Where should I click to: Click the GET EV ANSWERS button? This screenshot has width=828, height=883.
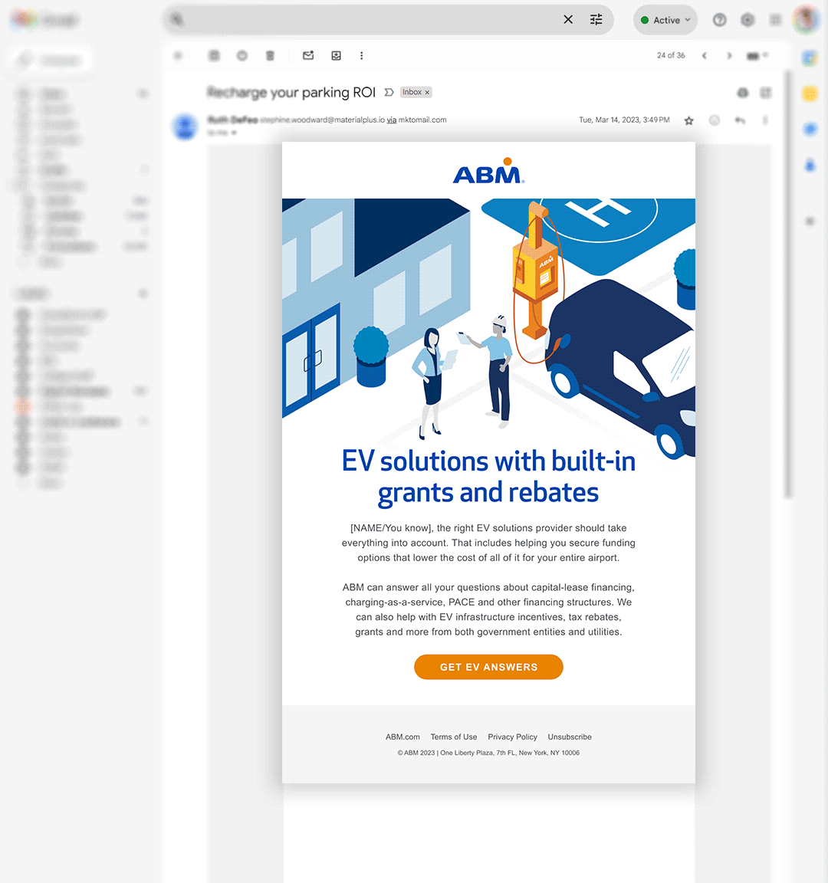pos(488,667)
